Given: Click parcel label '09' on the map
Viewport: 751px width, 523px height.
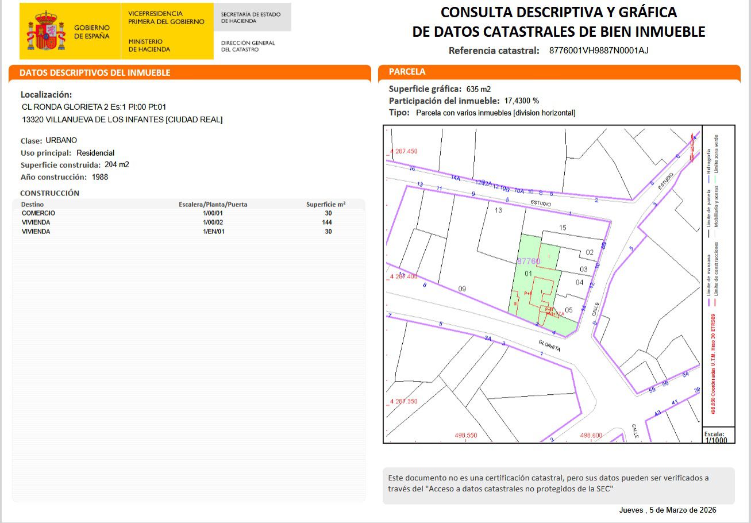Looking at the screenshot, I should [461, 288].
